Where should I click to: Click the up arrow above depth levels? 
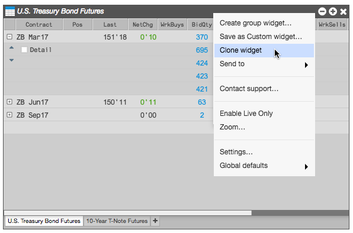point(11,48)
